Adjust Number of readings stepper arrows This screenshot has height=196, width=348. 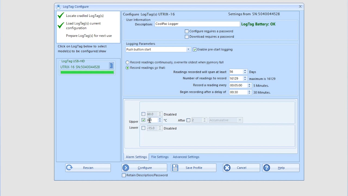(245, 78)
